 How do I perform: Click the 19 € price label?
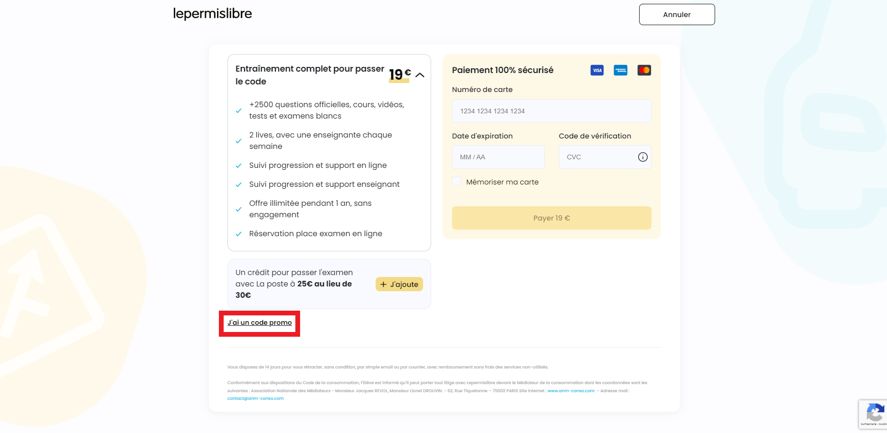tap(399, 74)
